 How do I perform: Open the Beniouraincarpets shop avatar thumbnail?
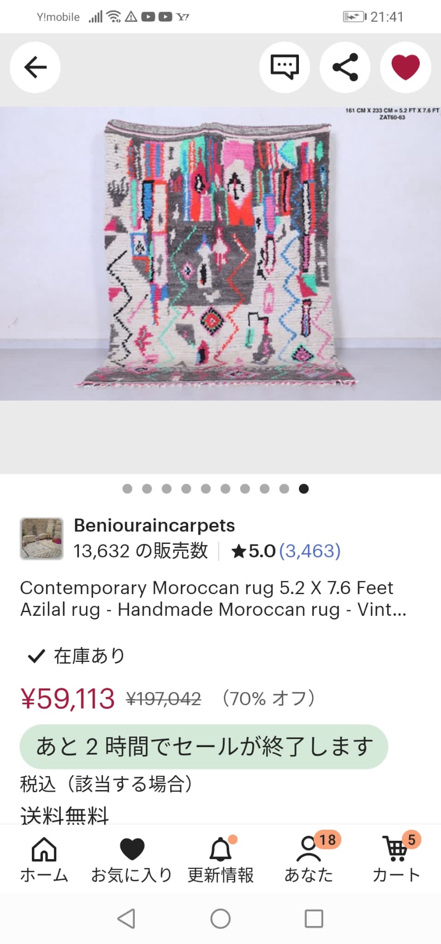(42, 538)
